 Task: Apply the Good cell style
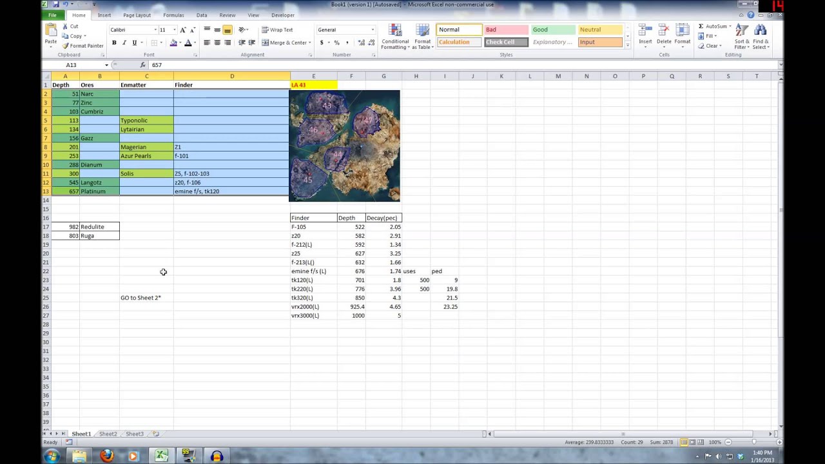coord(553,30)
